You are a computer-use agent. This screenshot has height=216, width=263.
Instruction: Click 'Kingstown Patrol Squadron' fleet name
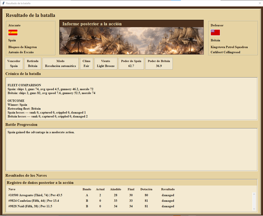229,47
